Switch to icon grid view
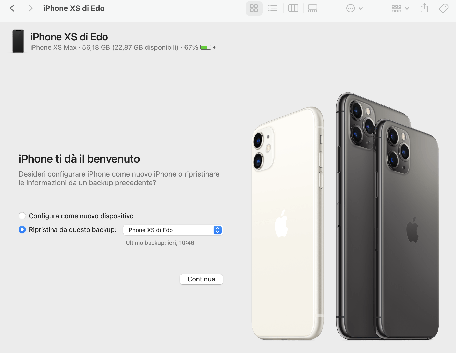456x353 pixels. 254,8
